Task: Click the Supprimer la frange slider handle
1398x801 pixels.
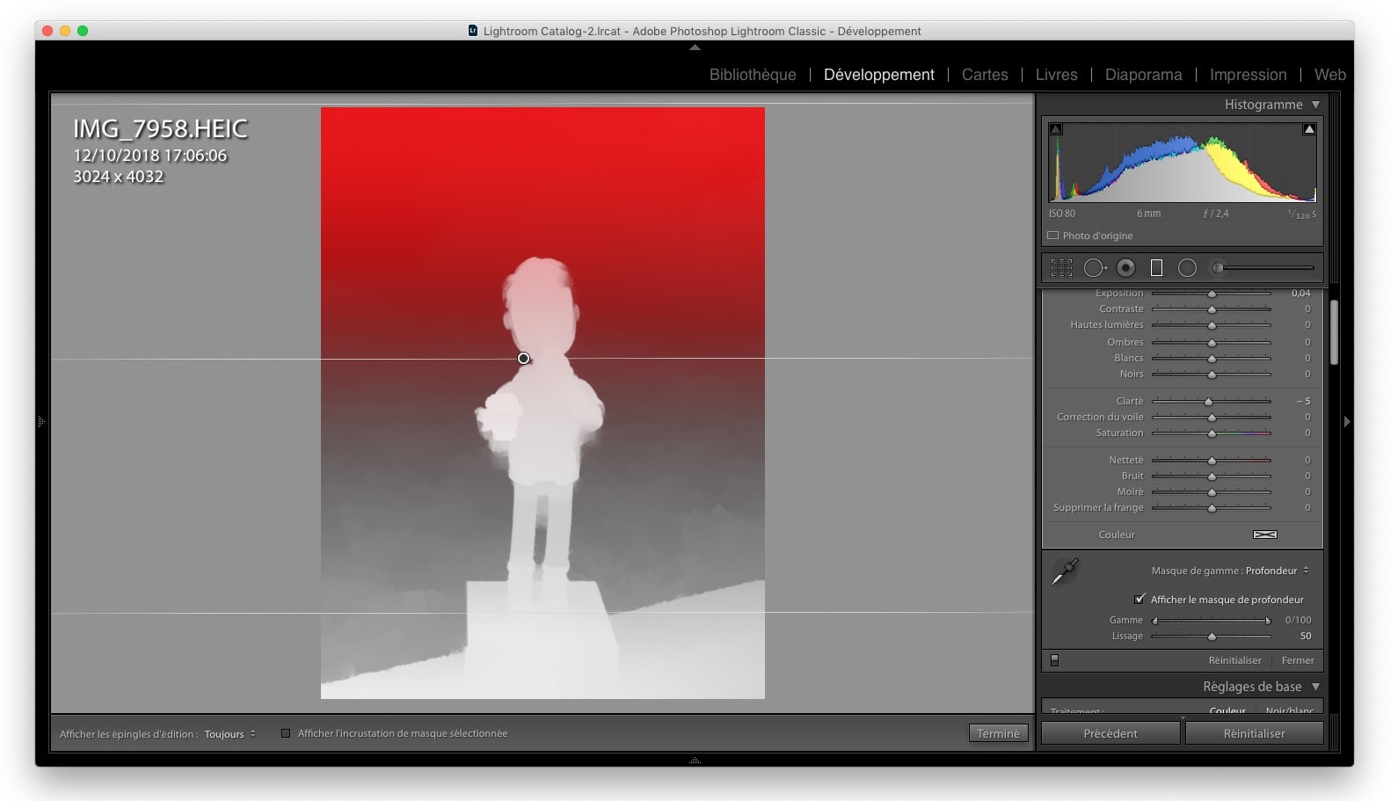Action: pos(1212,508)
